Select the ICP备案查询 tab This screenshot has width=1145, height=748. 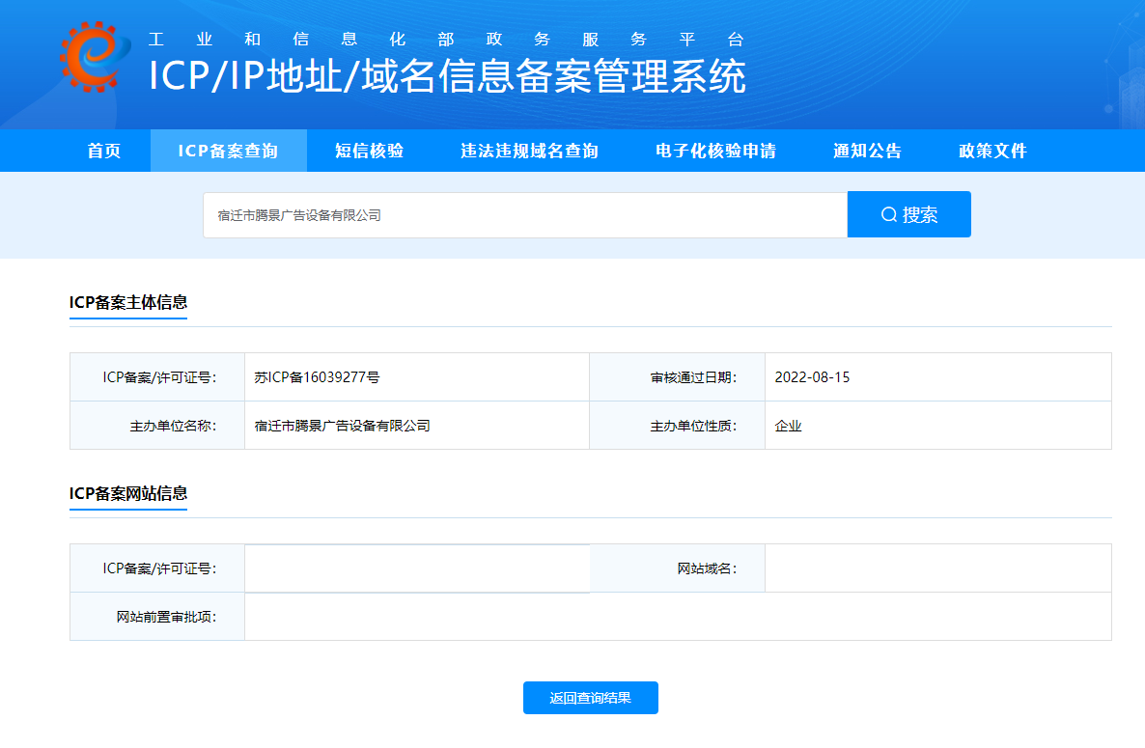[228, 151]
